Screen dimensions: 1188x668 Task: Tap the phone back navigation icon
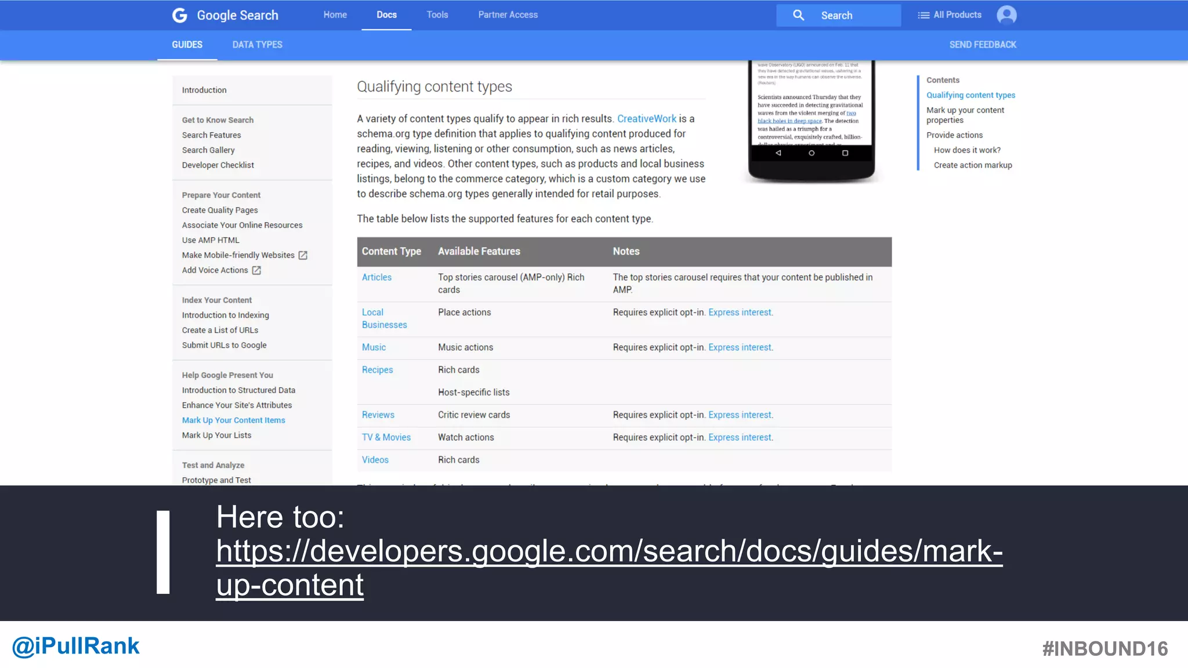pyautogui.click(x=778, y=153)
